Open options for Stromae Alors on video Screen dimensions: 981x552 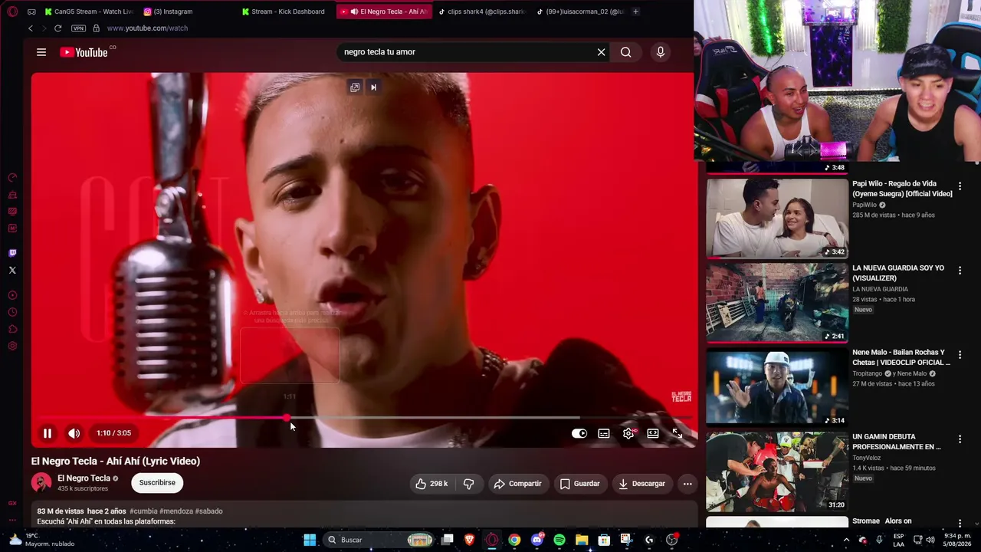point(960,524)
